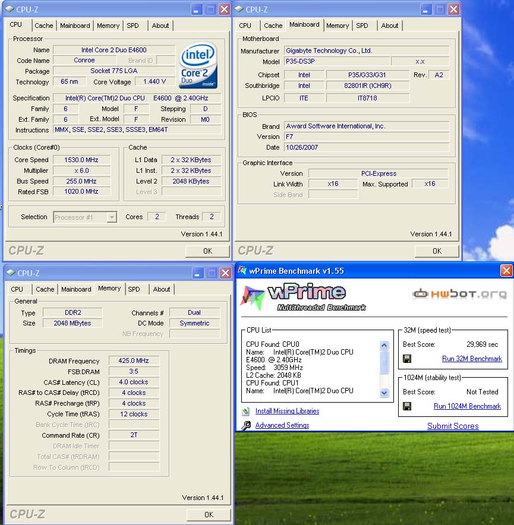Open Advanced Settings link
This screenshot has width=514, height=525.
pos(282,425)
